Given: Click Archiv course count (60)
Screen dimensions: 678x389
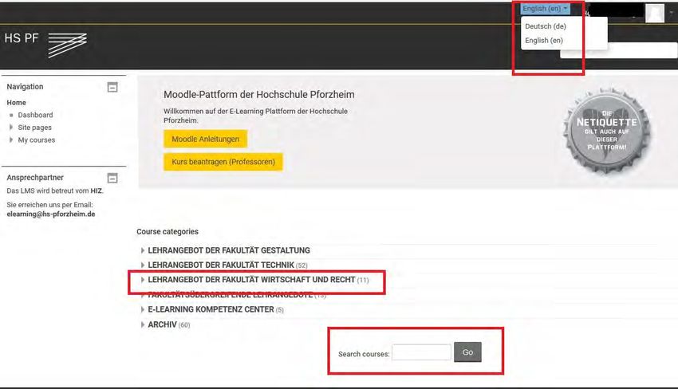Looking at the screenshot, I should pyautogui.click(x=184, y=325).
